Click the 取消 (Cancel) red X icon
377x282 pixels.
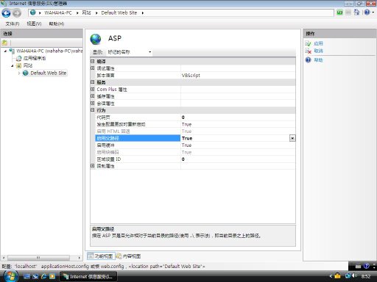point(308,51)
